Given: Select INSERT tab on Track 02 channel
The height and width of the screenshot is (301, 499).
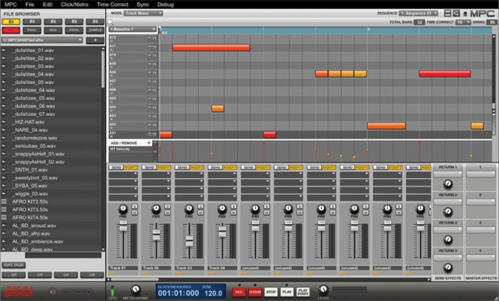Looking at the screenshot, I should [x=164, y=167].
